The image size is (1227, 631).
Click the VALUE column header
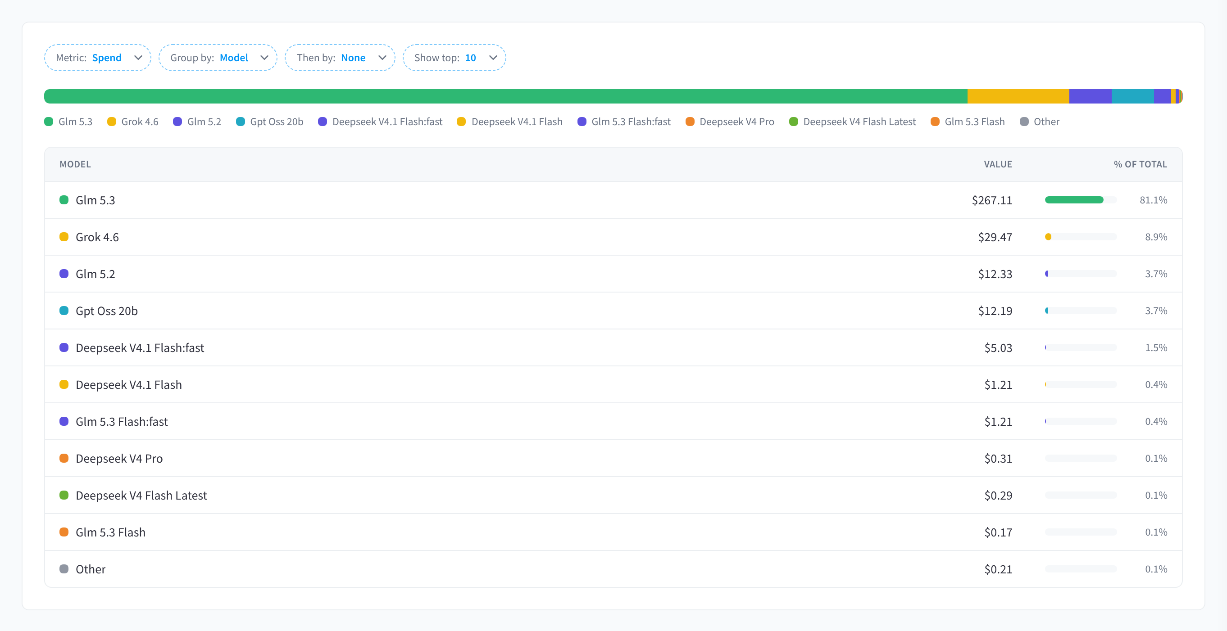[x=998, y=164]
